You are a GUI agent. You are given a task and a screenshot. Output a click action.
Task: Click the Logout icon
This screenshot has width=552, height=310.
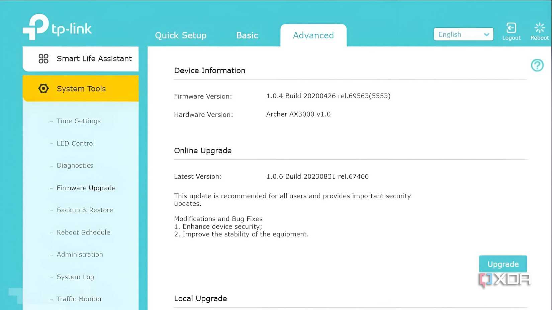(511, 28)
